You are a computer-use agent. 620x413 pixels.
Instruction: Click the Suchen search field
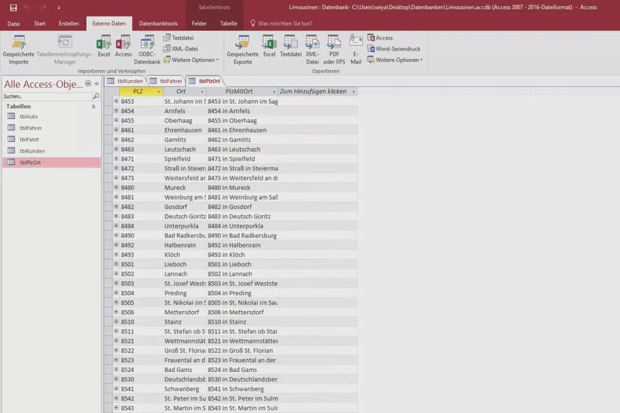click(47, 97)
